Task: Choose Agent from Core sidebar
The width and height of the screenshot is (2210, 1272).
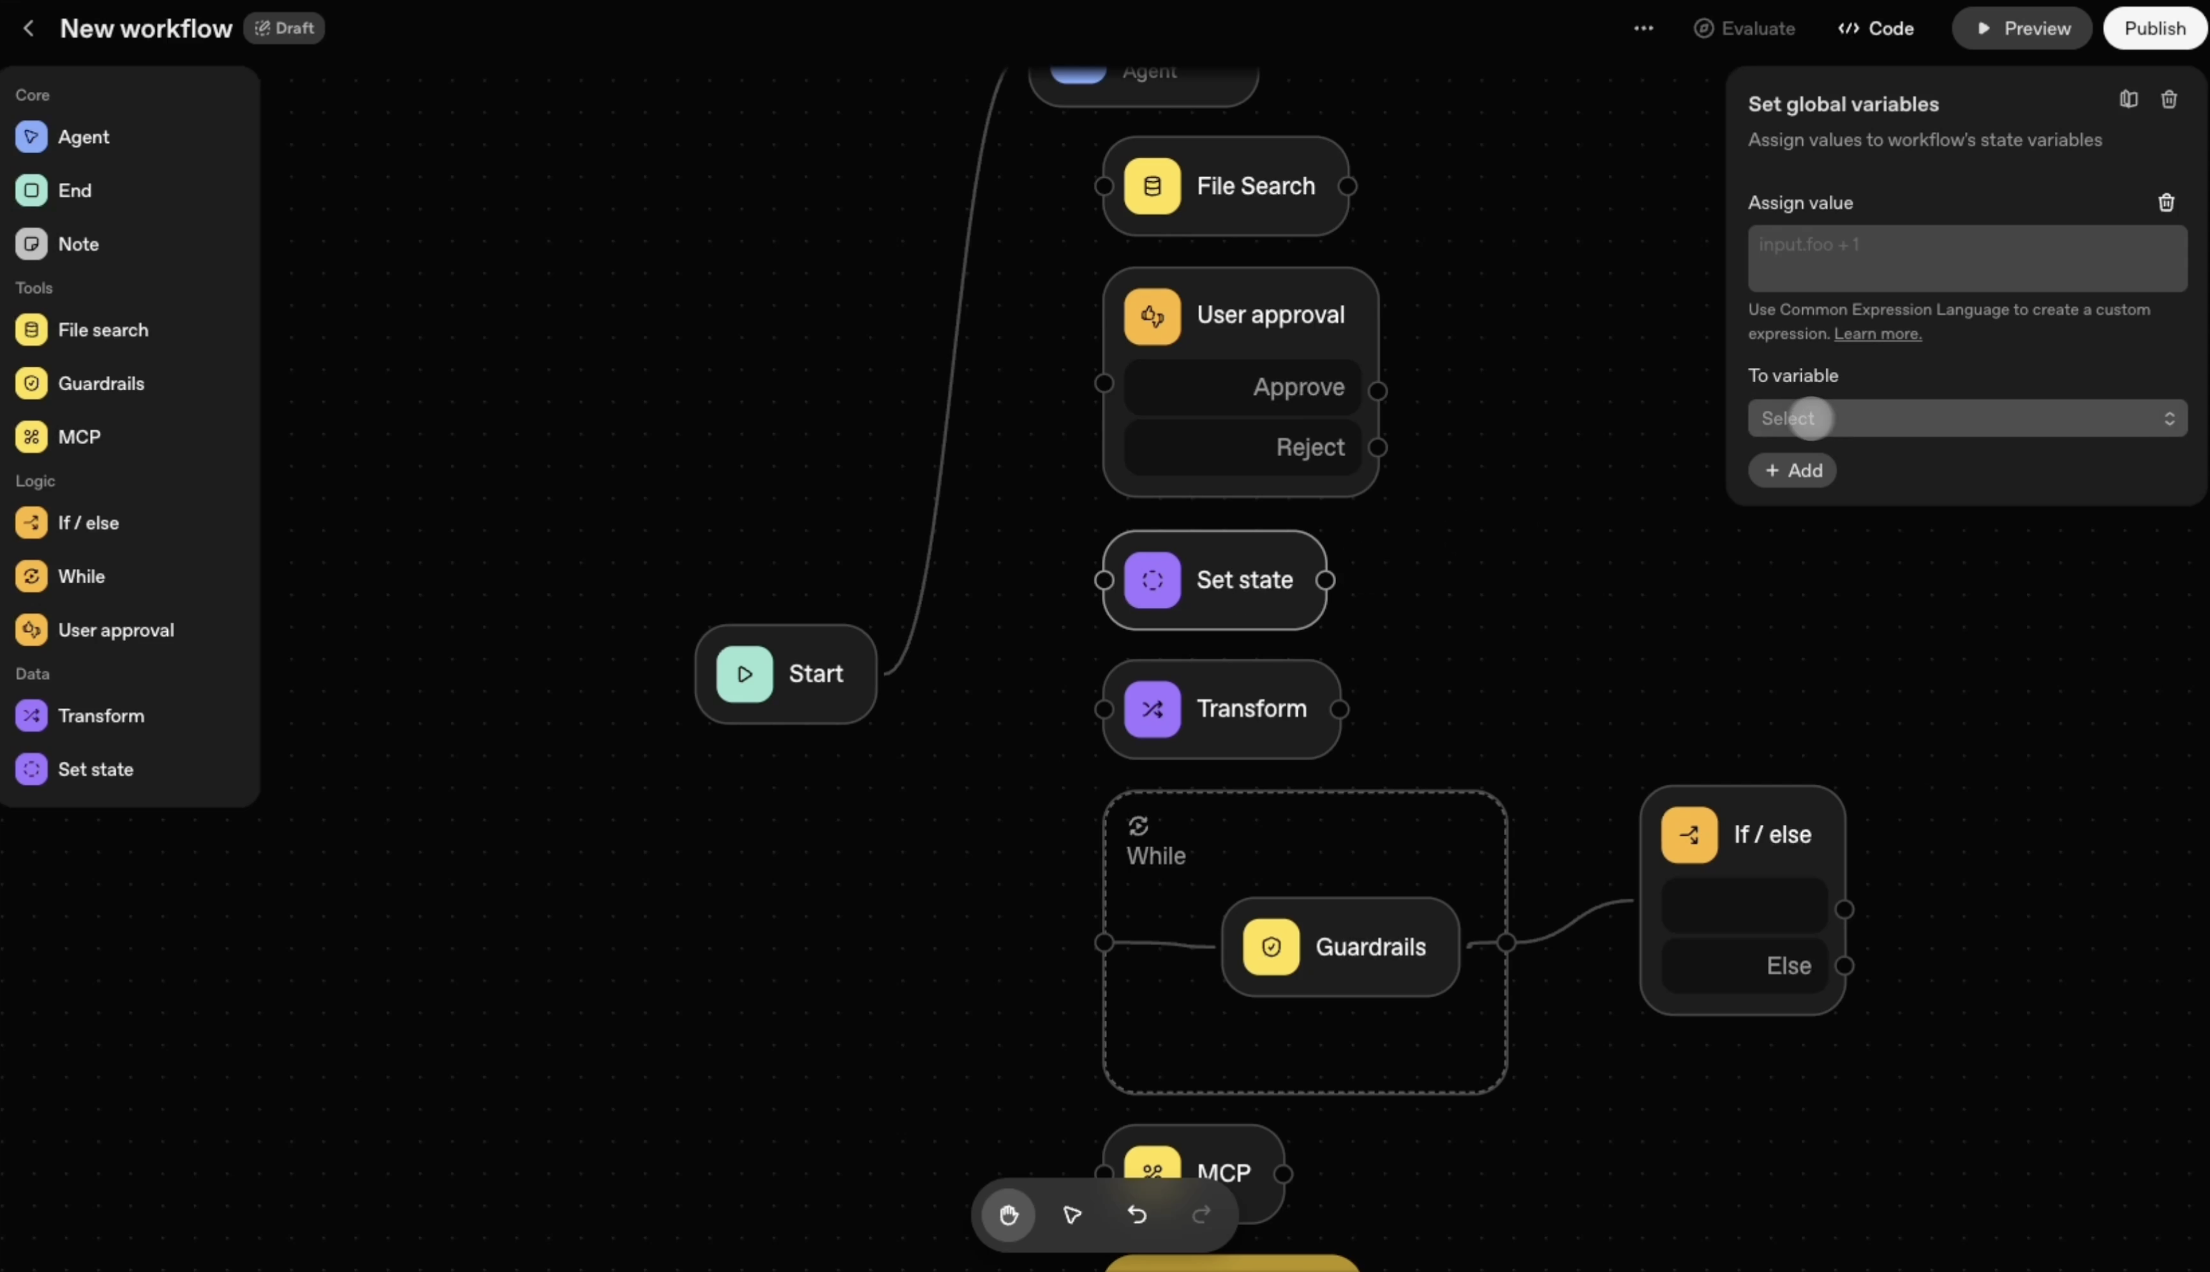Action: [x=83, y=137]
